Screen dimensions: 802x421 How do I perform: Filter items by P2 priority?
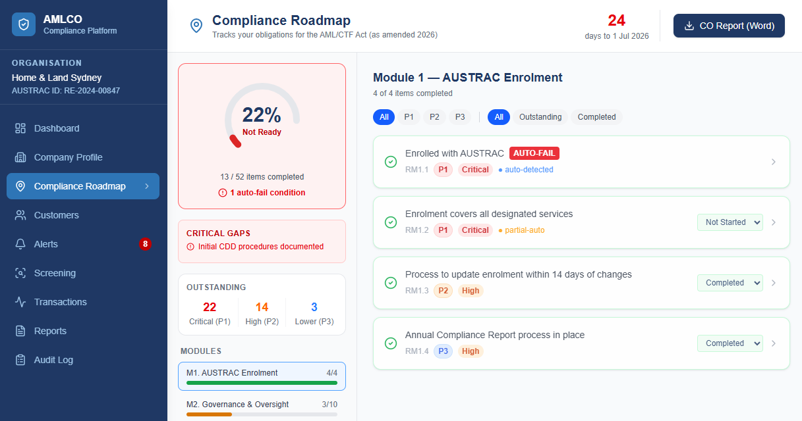point(434,117)
